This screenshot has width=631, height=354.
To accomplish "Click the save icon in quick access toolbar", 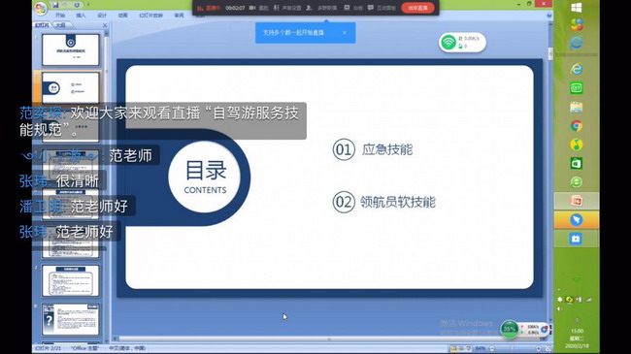I will (x=55, y=5).
